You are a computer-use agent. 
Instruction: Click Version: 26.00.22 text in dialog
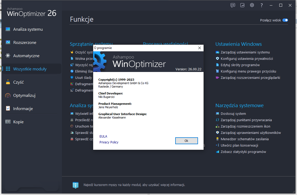pos(188,69)
